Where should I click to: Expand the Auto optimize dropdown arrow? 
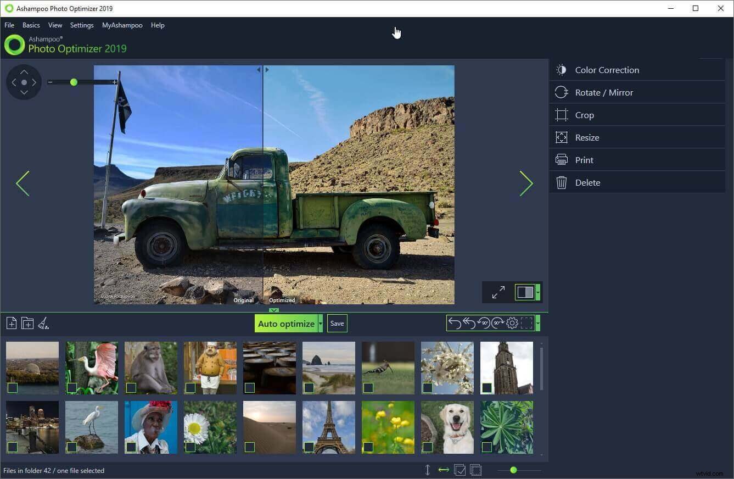tap(320, 323)
